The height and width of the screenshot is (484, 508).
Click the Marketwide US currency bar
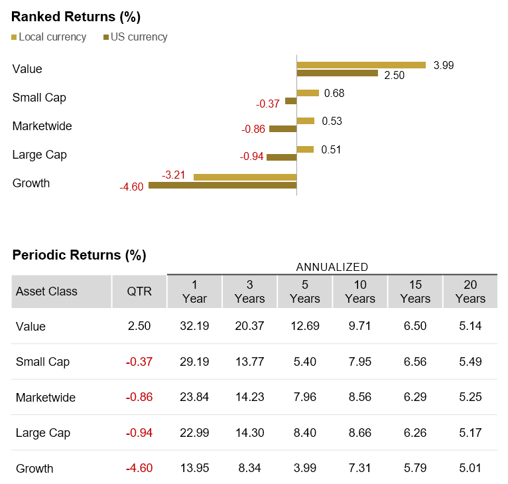[283, 129]
